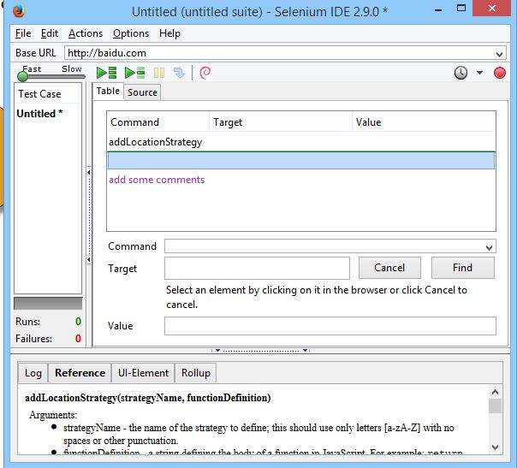This screenshot has height=468, width=517.
Task: Open the clock scheduler icon
Action: pos(461,73)
